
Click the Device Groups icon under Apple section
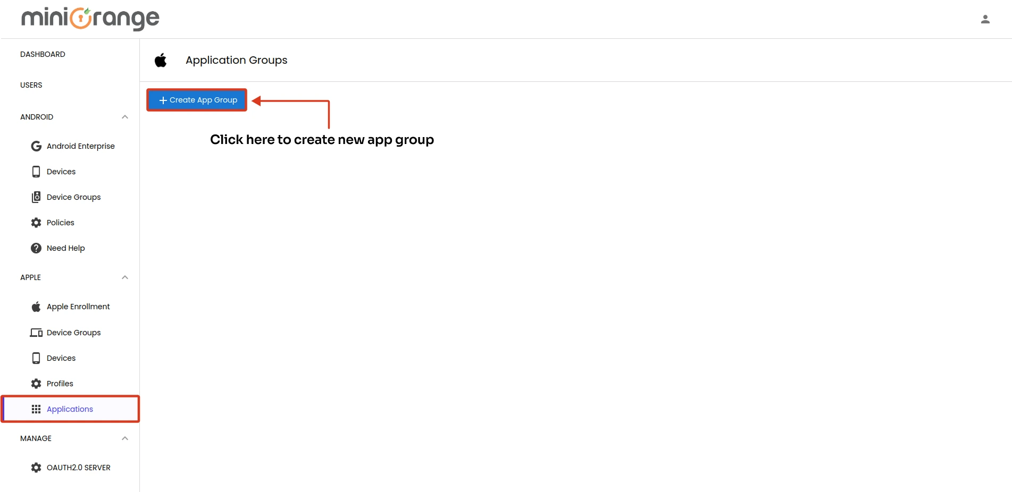tap(36, 332)
